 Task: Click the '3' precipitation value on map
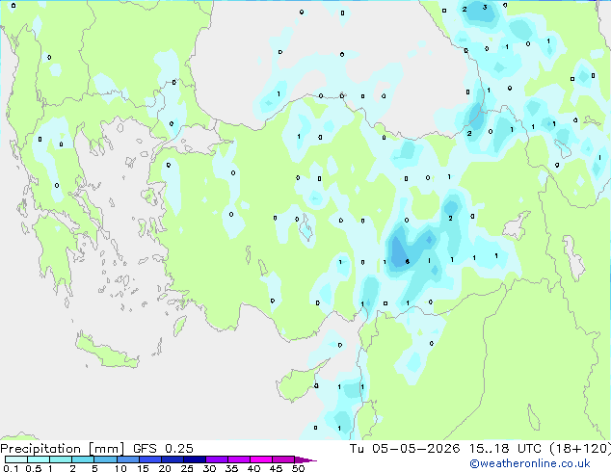point(485,7)
